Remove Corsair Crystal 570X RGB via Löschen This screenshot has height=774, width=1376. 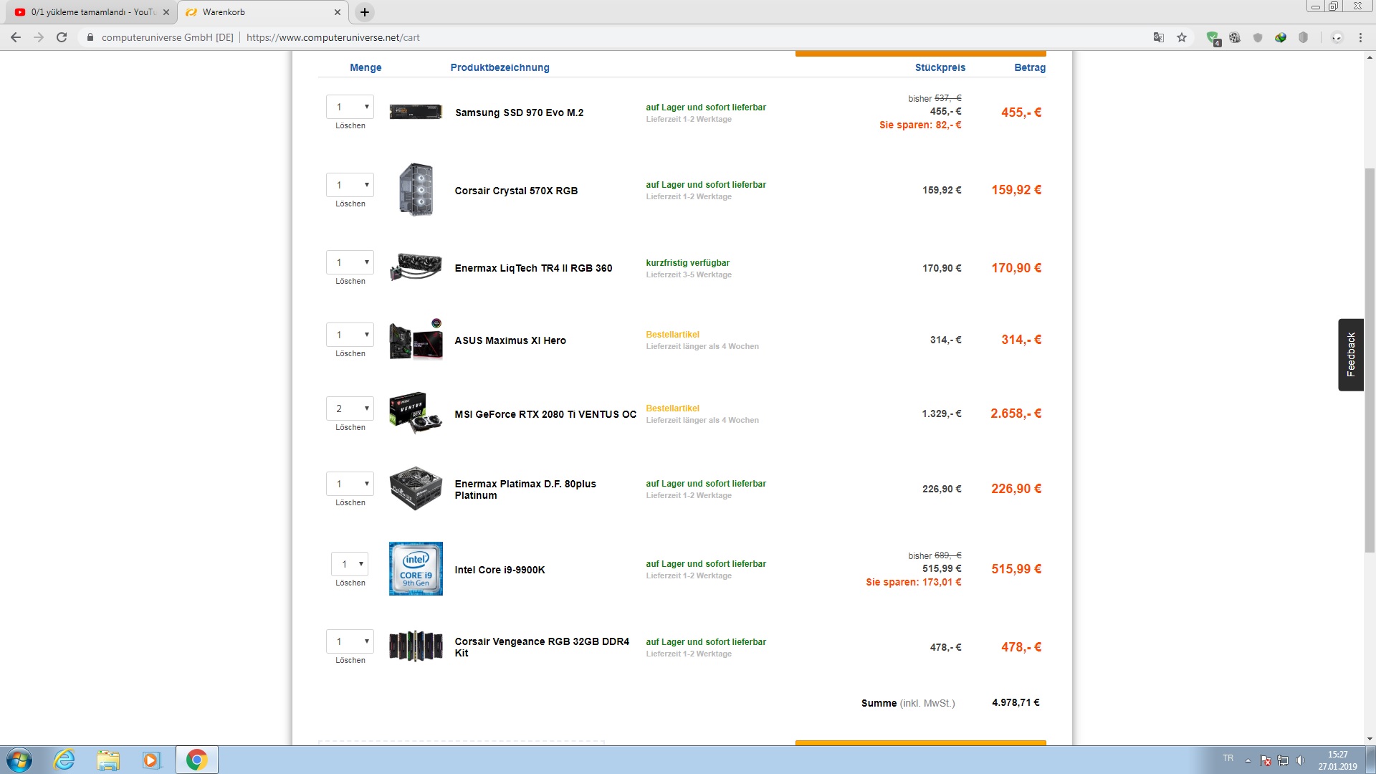click(x=350, y=204)
